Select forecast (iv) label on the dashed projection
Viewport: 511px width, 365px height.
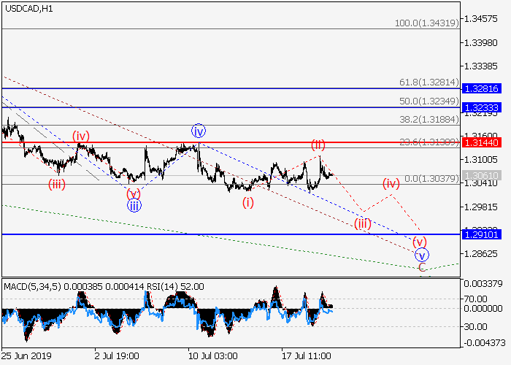(392, 182)
